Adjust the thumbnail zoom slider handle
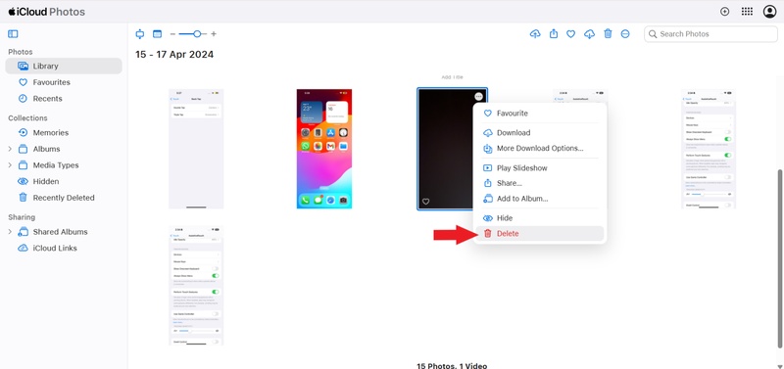784x369 pixels. pyautogui.click(x=197, y=34)
